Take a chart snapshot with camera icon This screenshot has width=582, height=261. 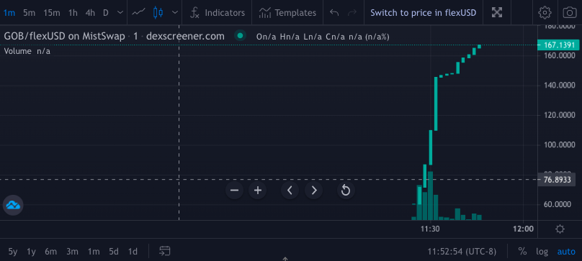pos(570,13)
